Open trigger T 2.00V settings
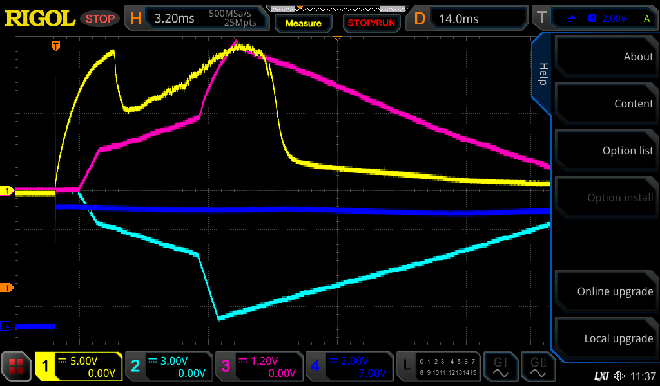Screen dimensions: 660x386 pyautogui.click(x=594, y=19)
